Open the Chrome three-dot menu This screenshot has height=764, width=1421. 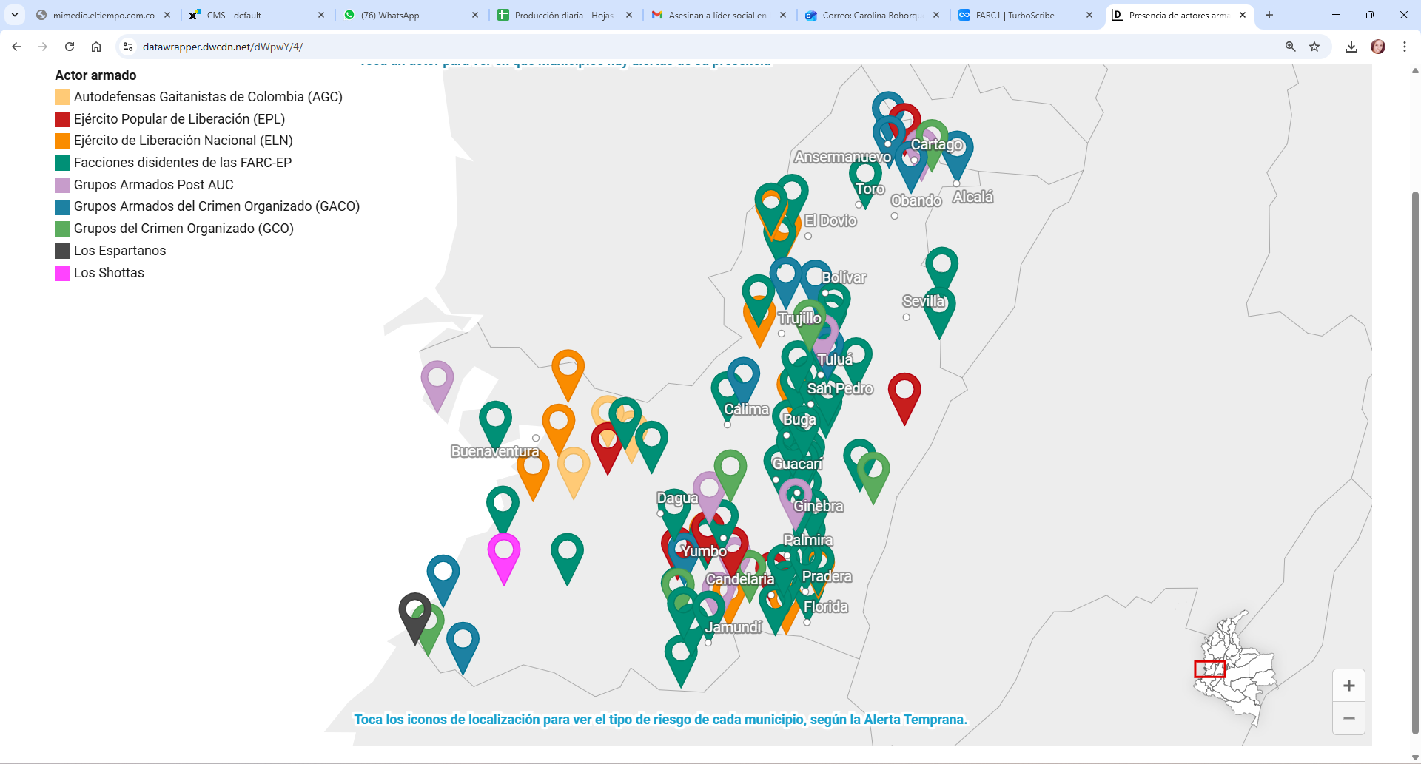(1404, 46)
